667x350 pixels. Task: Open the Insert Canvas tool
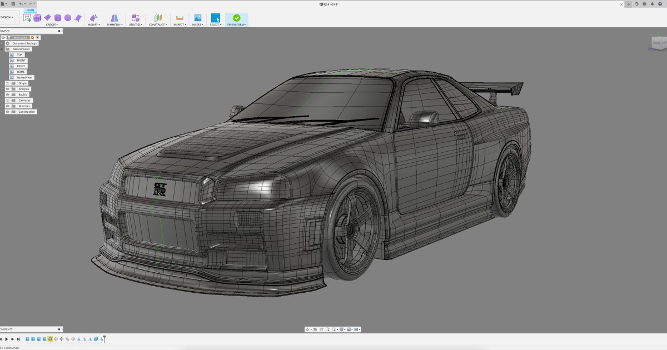tap(197, 17)
